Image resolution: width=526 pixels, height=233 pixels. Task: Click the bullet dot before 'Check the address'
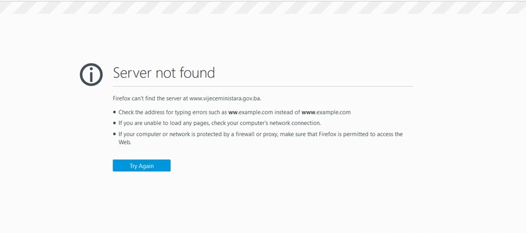(114, 112)
